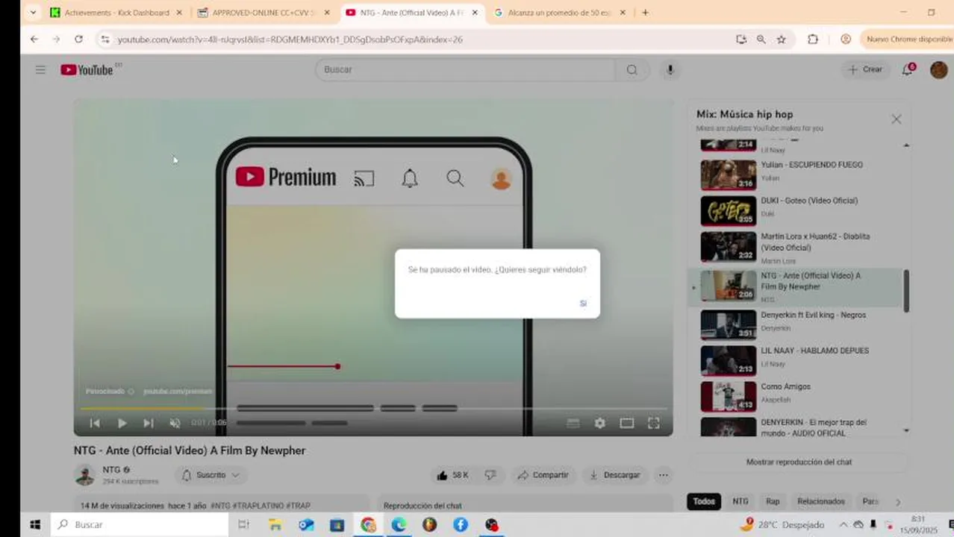Bookmark this page with the star icon
The height and width of the screenshot is (537, 954).
click(781, 40)
